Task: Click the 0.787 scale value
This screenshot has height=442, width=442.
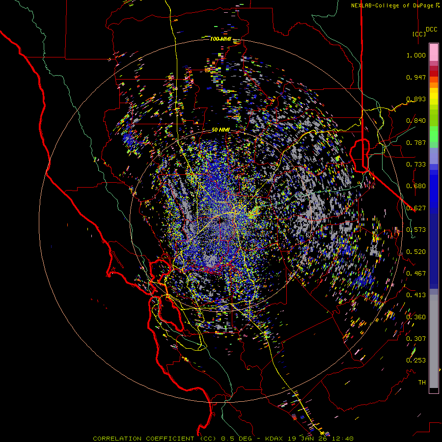Action: (x=416, y=142)
